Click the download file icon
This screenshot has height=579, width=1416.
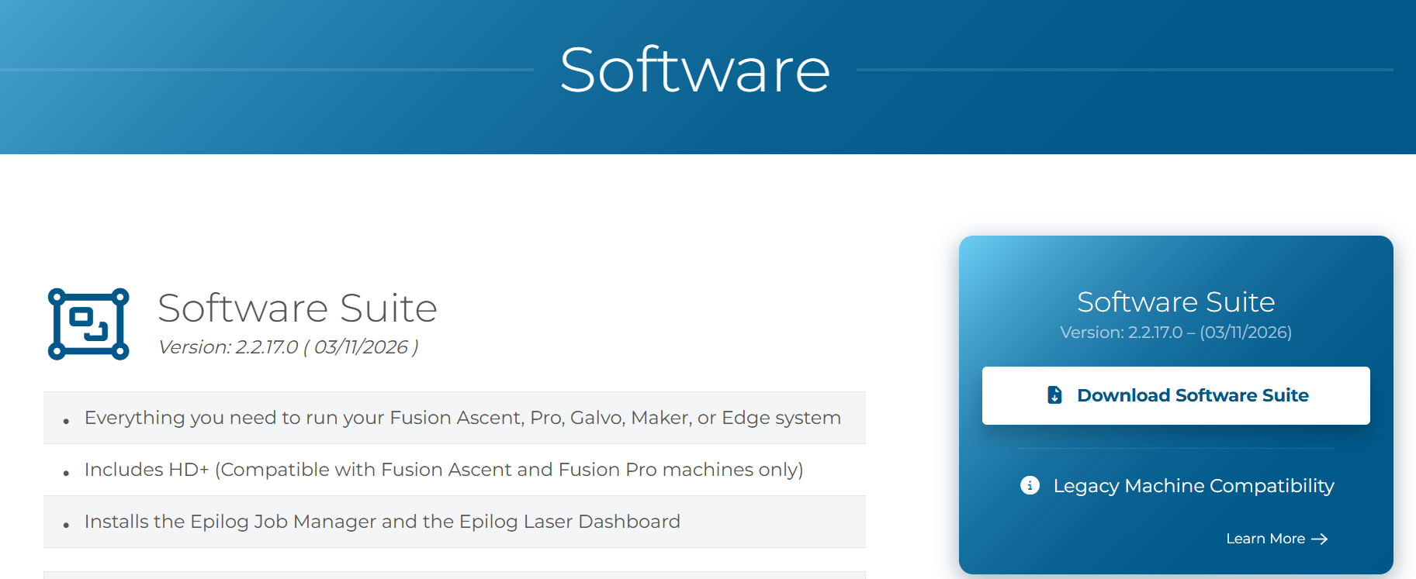coord(1055,395)
